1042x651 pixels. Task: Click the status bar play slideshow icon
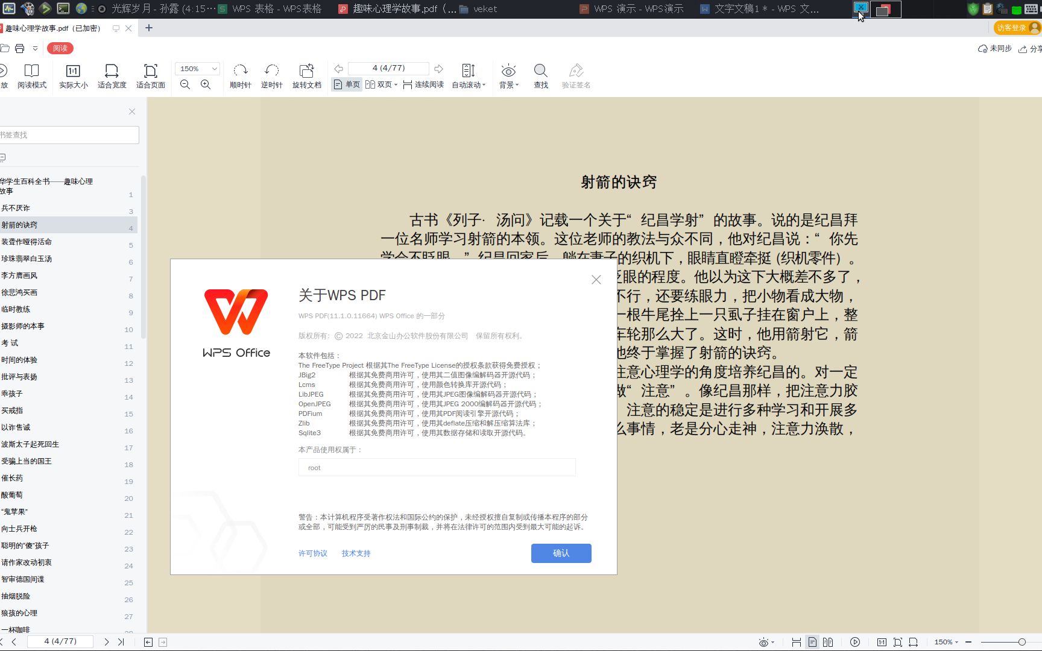(x=855, y=642)
